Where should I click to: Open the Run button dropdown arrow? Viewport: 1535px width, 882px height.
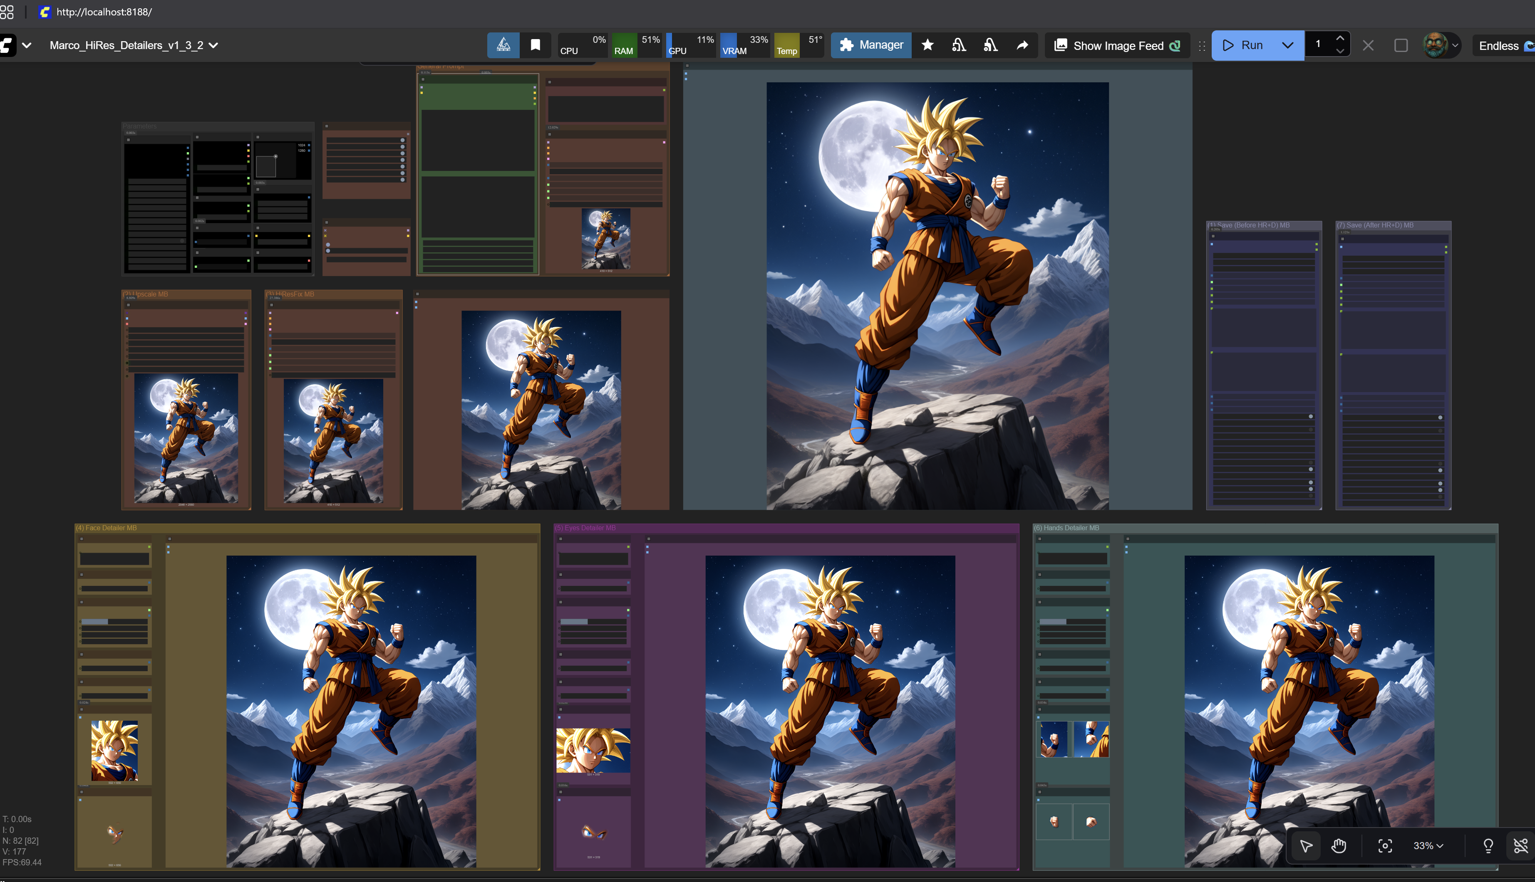pyautogui.click(x=1288, y=45)
